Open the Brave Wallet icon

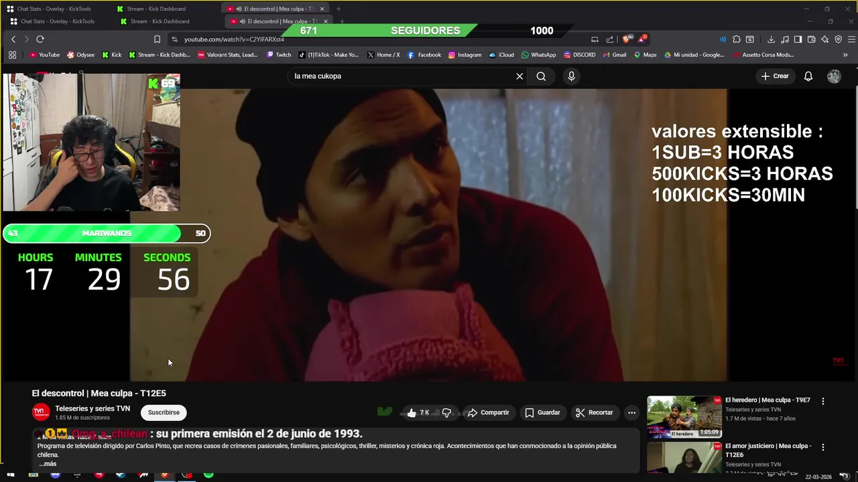point(812,39)
